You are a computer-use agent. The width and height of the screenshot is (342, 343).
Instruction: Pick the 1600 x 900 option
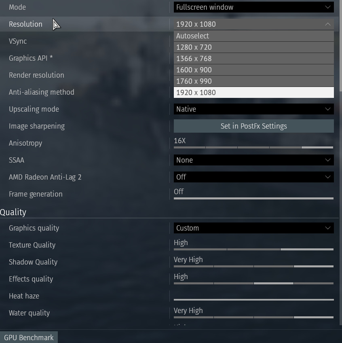point(253,70)
